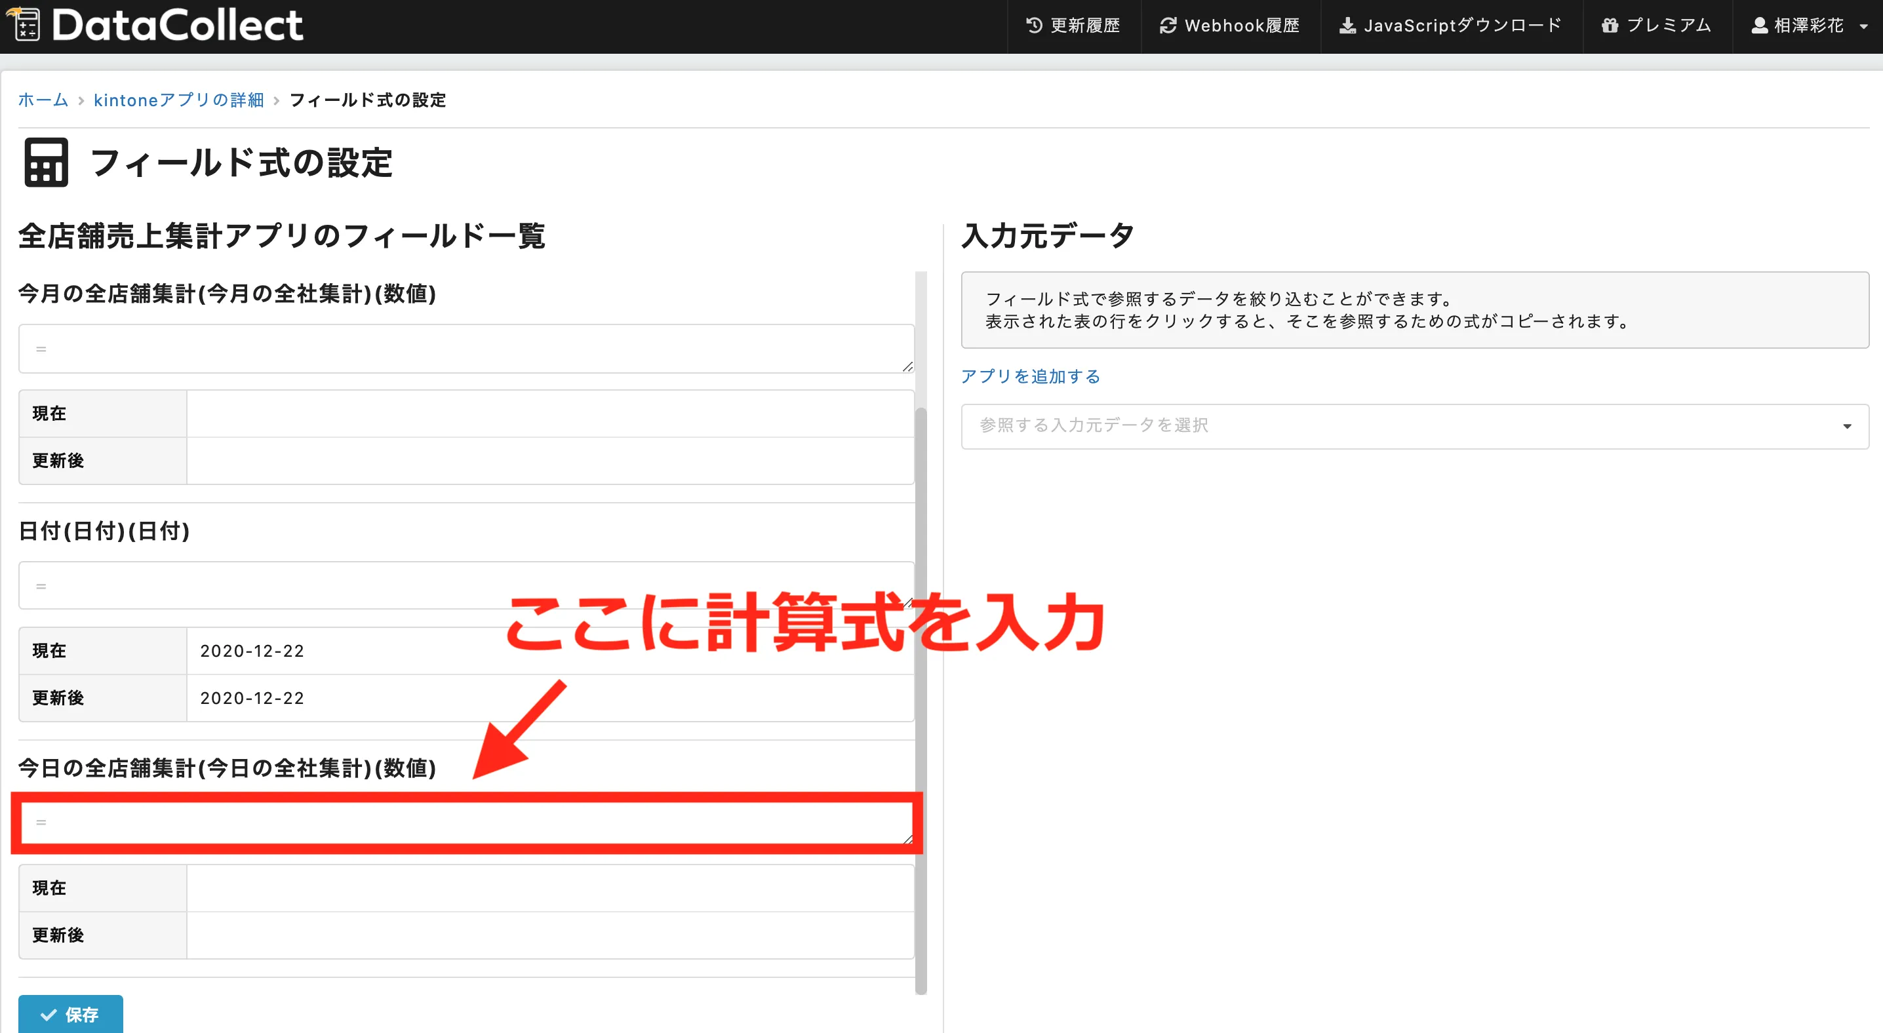
Task: Expand the 相澤彩花 account menu caret
Action: click(1863, 26)
